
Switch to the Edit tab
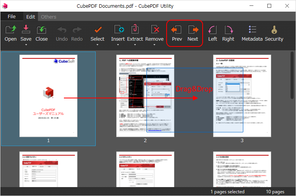click(x=31, y=17)
